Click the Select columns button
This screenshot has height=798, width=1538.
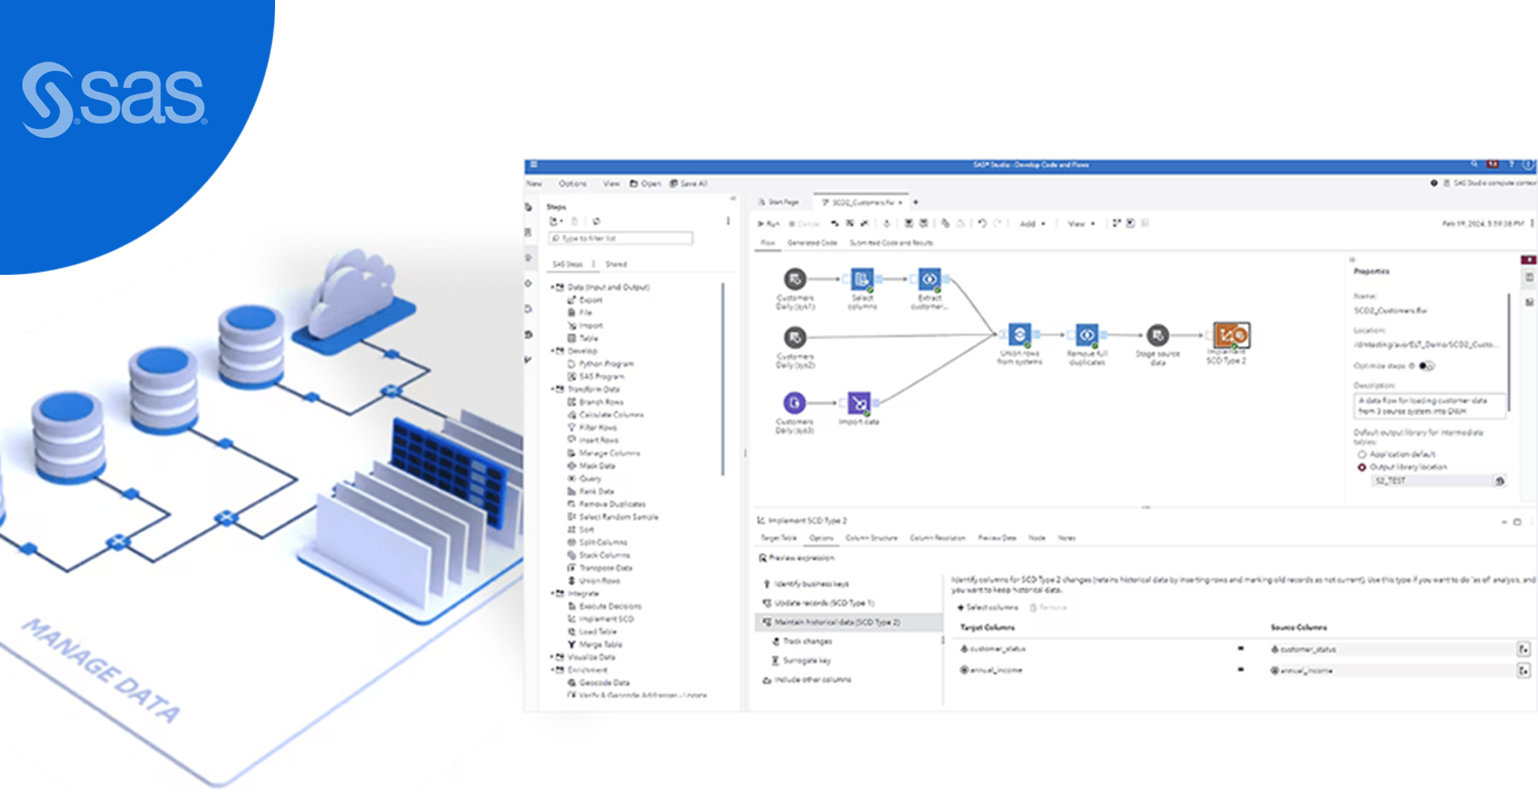(987, 607)
